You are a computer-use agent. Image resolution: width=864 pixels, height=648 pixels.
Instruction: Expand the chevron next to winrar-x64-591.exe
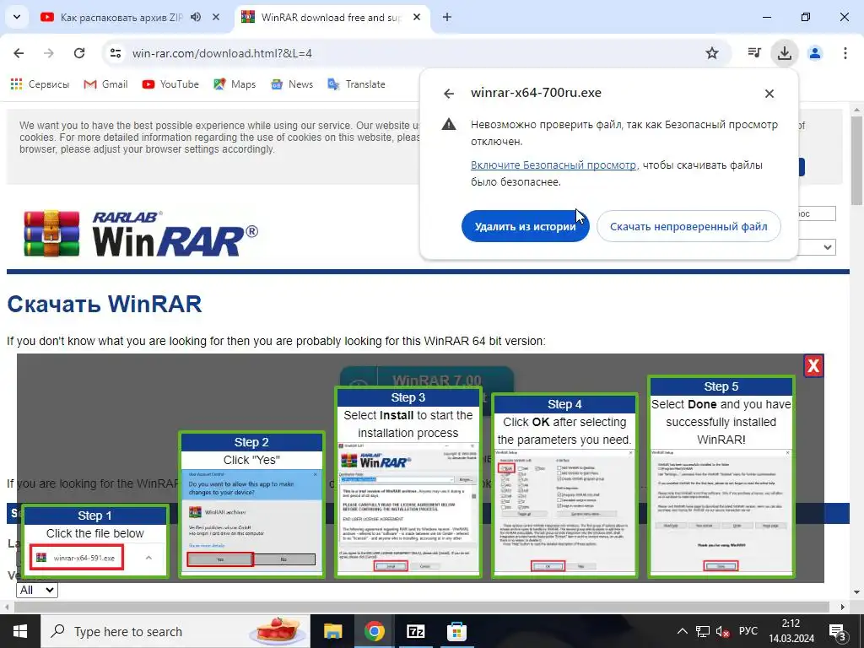pos(148,558)
